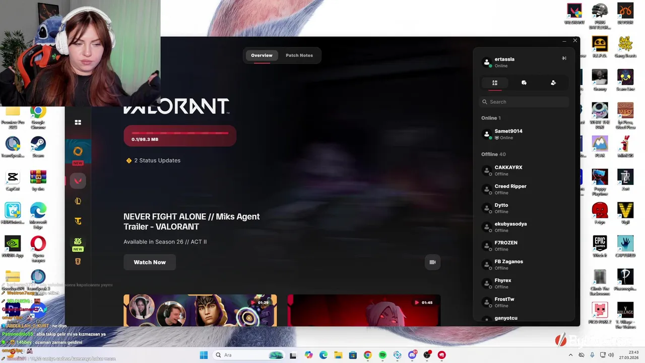Select the Legends of Runeterra sidebar icon
The width and height of the screenshot is (645, 363).
point(78,261)
